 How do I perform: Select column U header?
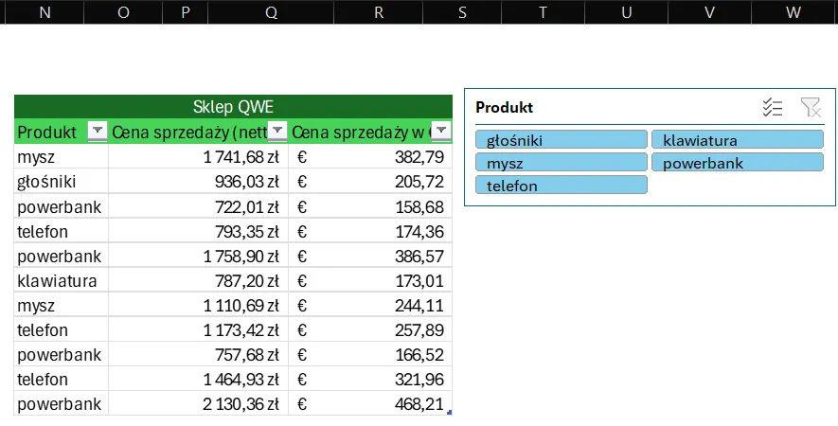pyautogui.click(x=626, y=12)
